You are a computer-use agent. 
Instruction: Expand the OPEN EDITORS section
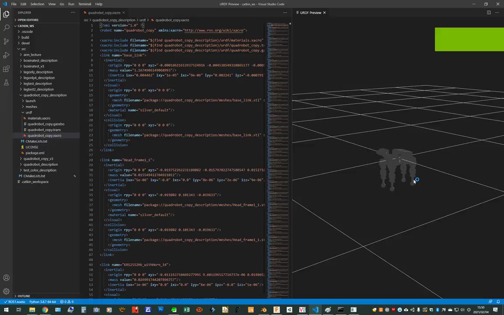click(x=28, y=20)
